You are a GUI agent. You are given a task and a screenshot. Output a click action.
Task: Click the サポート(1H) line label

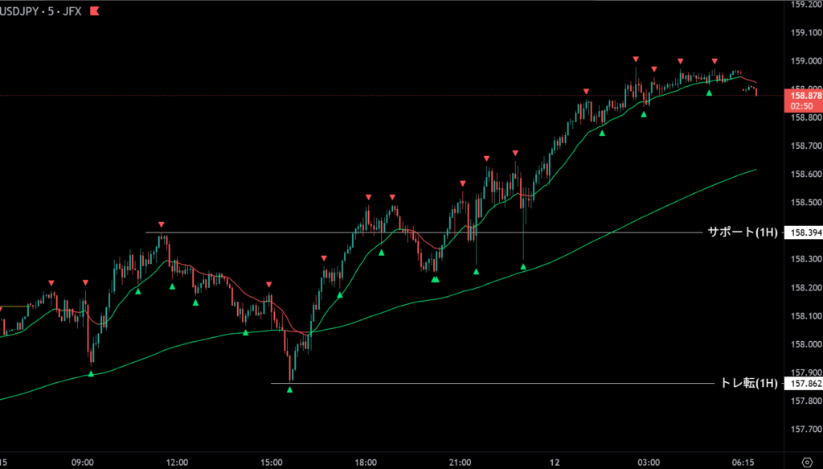tap(742, 232)
